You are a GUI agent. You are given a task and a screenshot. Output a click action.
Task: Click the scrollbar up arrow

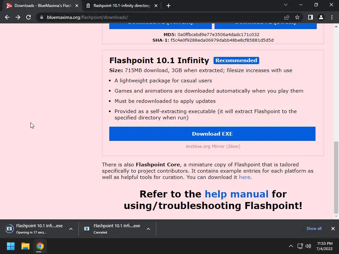tap(336, 26)
